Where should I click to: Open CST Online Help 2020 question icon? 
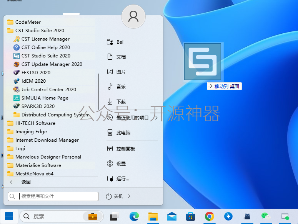(17, 47)
